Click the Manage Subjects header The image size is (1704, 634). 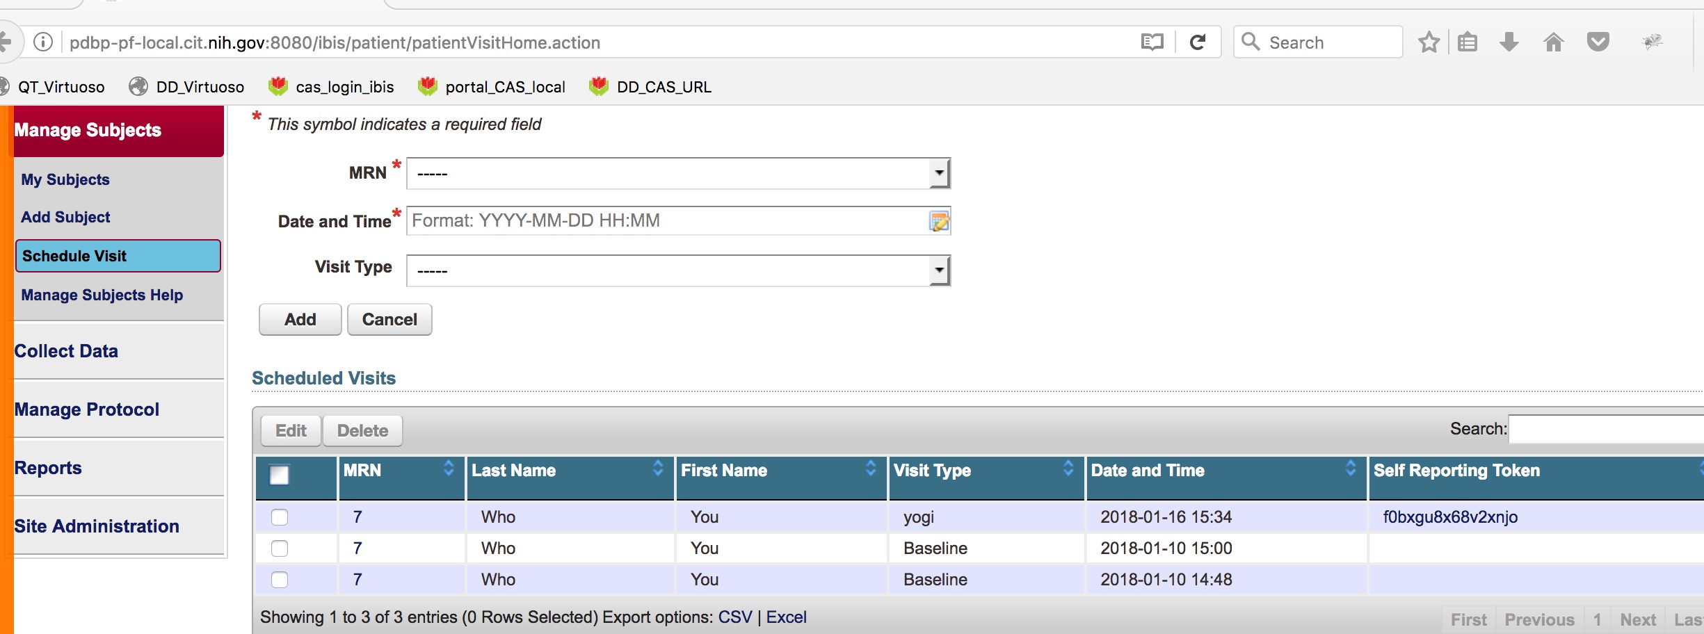118,131
